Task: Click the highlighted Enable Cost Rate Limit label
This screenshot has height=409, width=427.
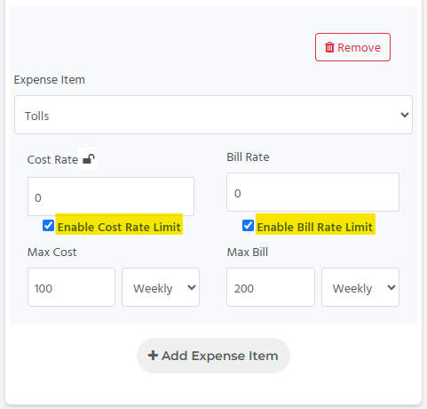Action: [119, 227]
